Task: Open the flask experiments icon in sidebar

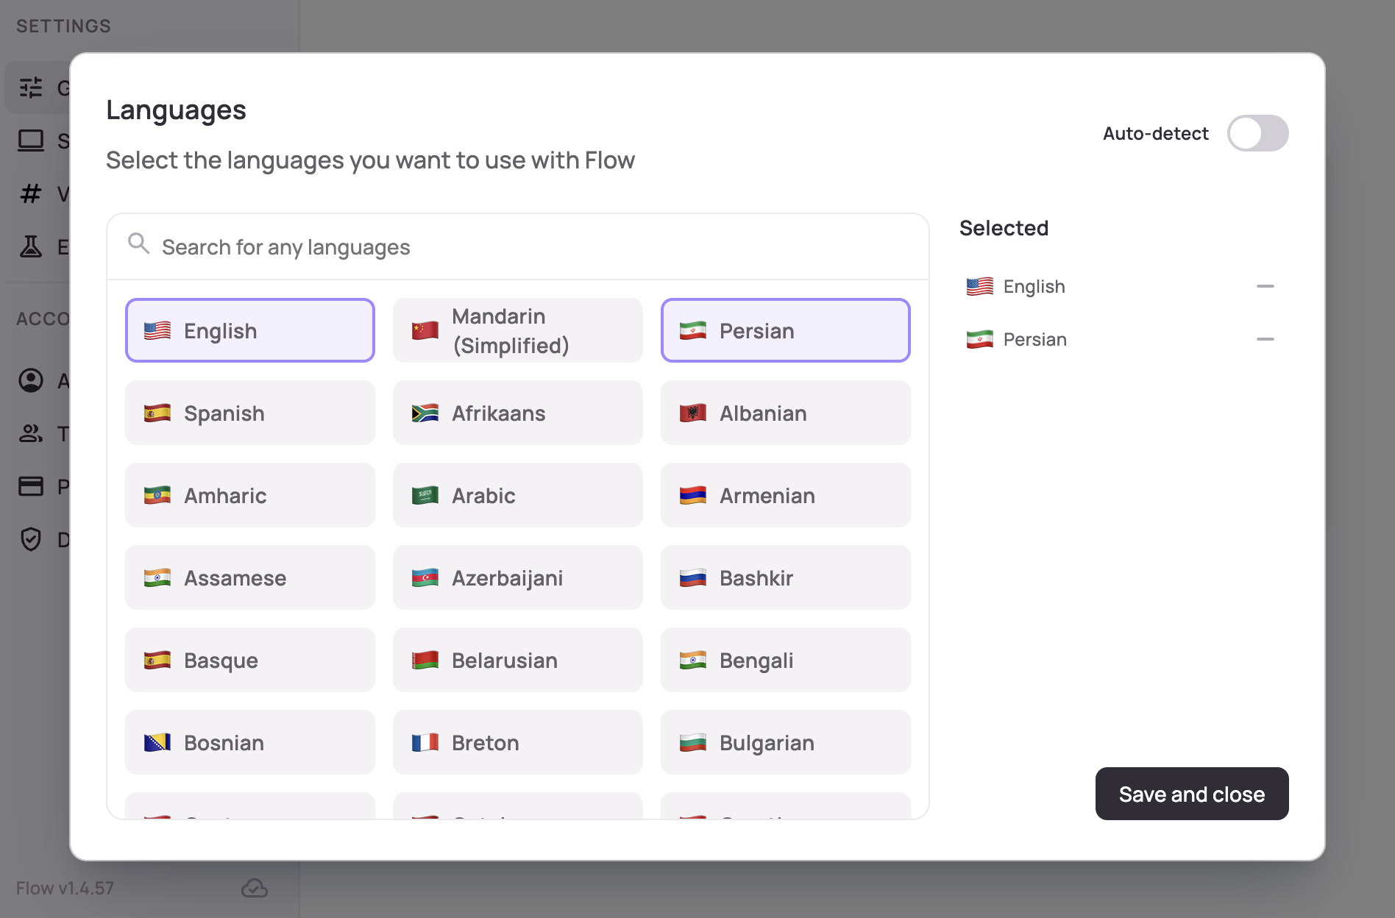Action: point(31,247)
